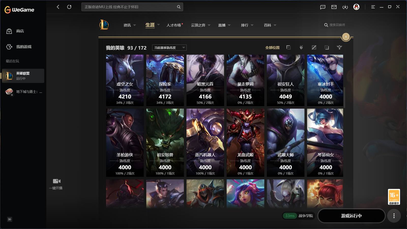Open 我的游戏 in the sidebar

tap(19, 47)
